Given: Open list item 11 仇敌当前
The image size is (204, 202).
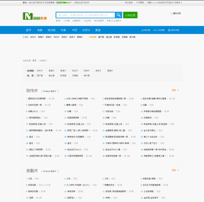Looking at the screenshot, I should pos(109,111).
